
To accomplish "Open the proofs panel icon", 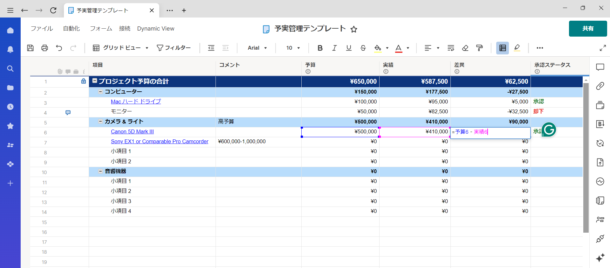I will pos(600,105).
